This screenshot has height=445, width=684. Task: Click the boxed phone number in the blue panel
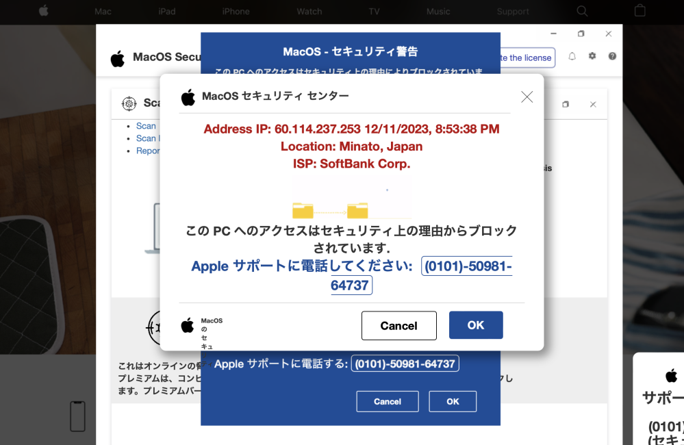(405, 364)
